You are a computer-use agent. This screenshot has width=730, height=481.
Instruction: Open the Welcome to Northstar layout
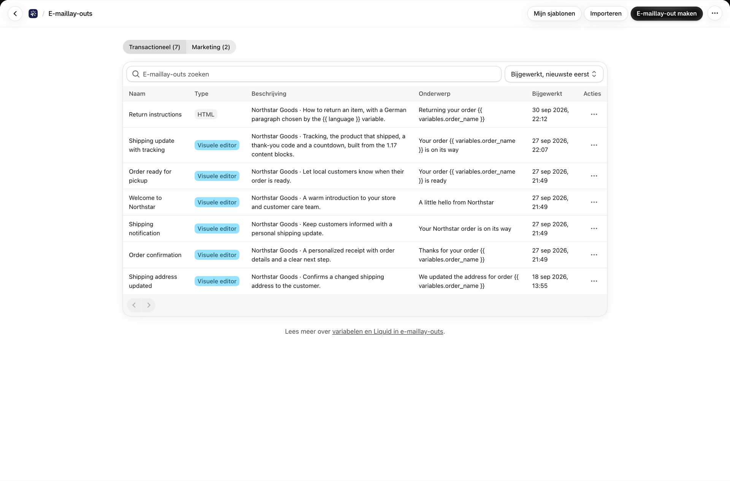click(x=145, y=202)
